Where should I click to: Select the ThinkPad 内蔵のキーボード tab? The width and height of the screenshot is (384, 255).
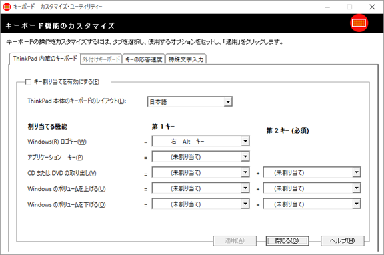[45, 59]
